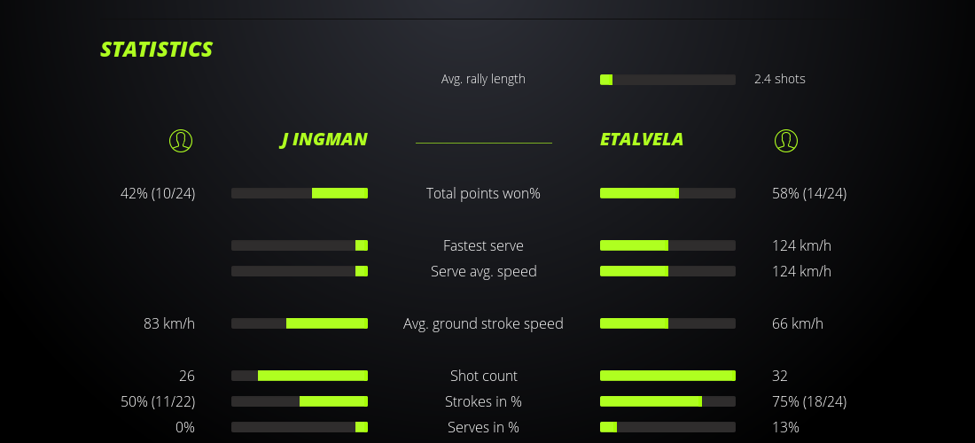Click Etalvela's Serves in % bar

pyautogui.click(x=667, y=427)
